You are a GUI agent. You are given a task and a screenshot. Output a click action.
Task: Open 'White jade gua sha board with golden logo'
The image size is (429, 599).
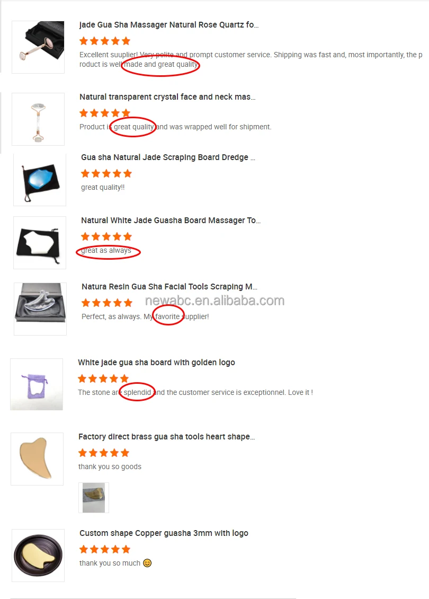[x=156, y=363]
